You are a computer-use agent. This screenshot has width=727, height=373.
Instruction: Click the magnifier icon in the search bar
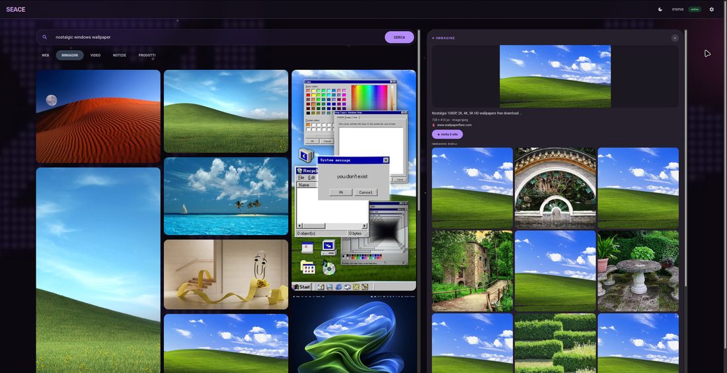(44, 37)
